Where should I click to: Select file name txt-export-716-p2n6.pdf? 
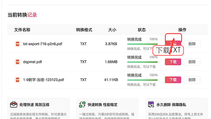tap(43, 44)
